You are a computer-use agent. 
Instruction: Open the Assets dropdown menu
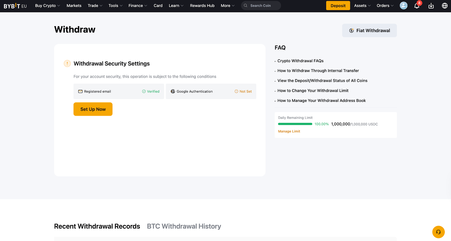[x=362, y=6]
